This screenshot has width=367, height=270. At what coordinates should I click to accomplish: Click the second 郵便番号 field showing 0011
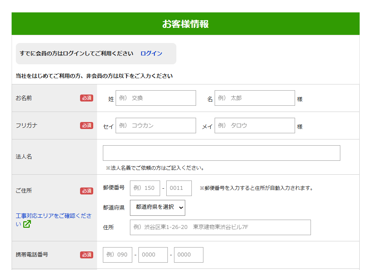179,188
